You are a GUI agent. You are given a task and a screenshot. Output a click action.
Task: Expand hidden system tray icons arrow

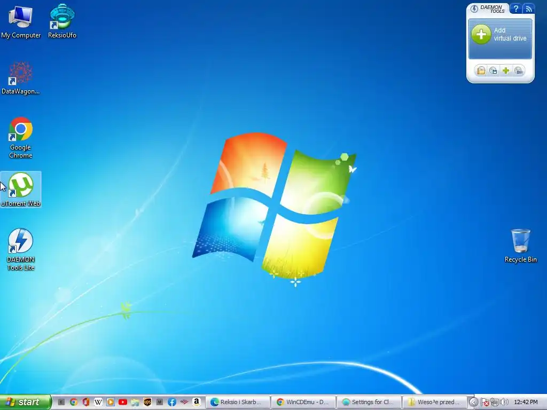point(473,402)
